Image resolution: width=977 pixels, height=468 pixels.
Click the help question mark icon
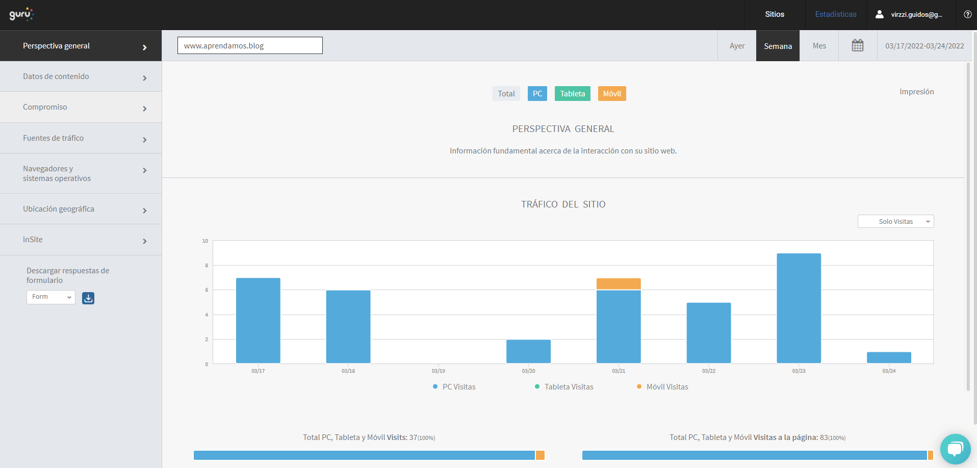pos(967,14)
